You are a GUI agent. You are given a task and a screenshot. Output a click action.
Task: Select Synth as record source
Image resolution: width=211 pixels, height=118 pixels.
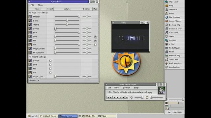click(50, 61)
